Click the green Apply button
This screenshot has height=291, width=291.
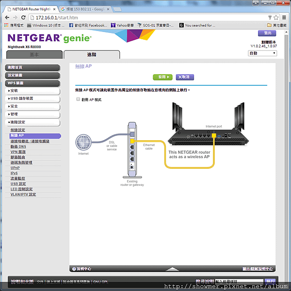(x=162, y=77)
